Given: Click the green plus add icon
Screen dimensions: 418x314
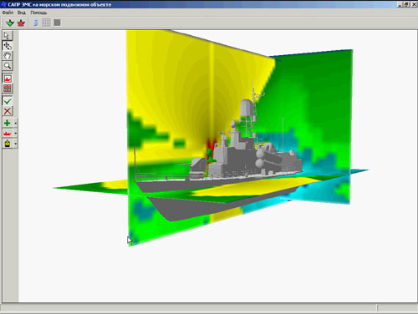Looking at the screenshot, I should pos(8,123).
